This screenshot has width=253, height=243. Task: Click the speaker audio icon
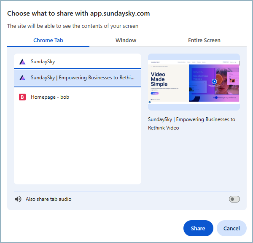[18, 199]
